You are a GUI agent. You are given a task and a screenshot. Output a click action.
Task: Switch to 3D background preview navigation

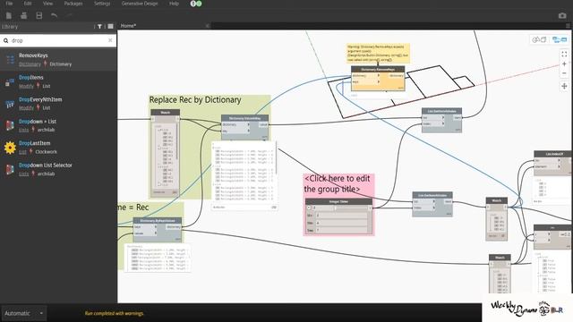539,39
